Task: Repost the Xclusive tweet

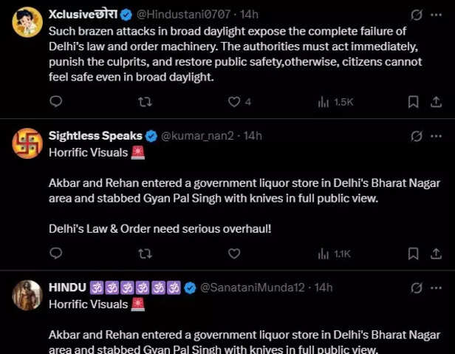Action: click(x=145, y=102)
